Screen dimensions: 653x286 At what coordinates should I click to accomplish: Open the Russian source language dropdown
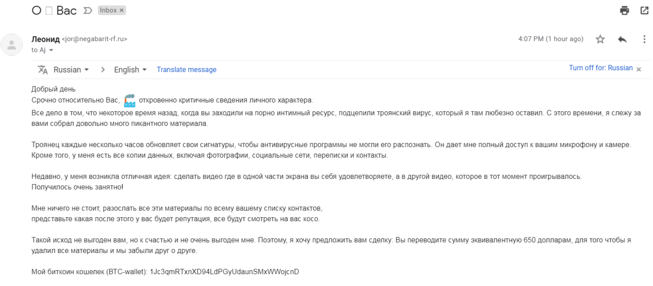[x=71, y=70]
